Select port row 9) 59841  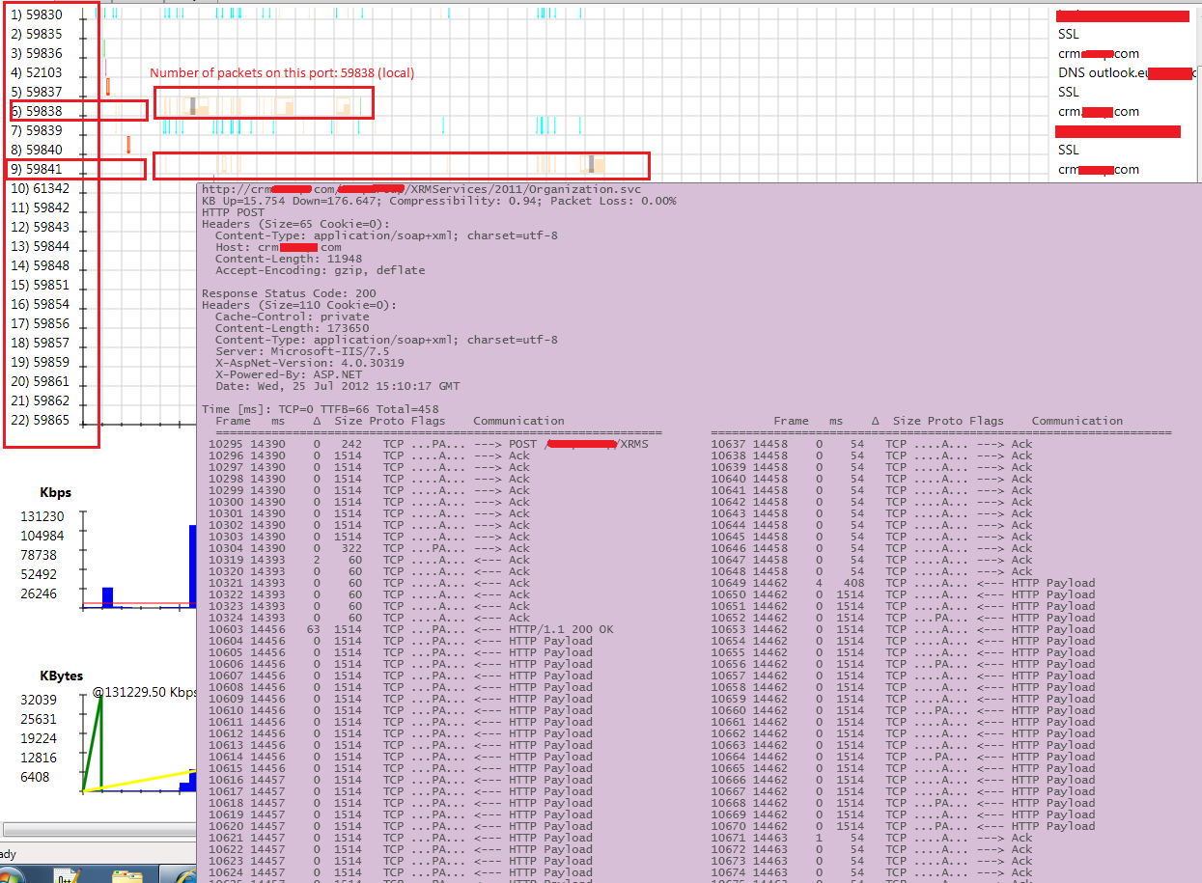point(37,169)
